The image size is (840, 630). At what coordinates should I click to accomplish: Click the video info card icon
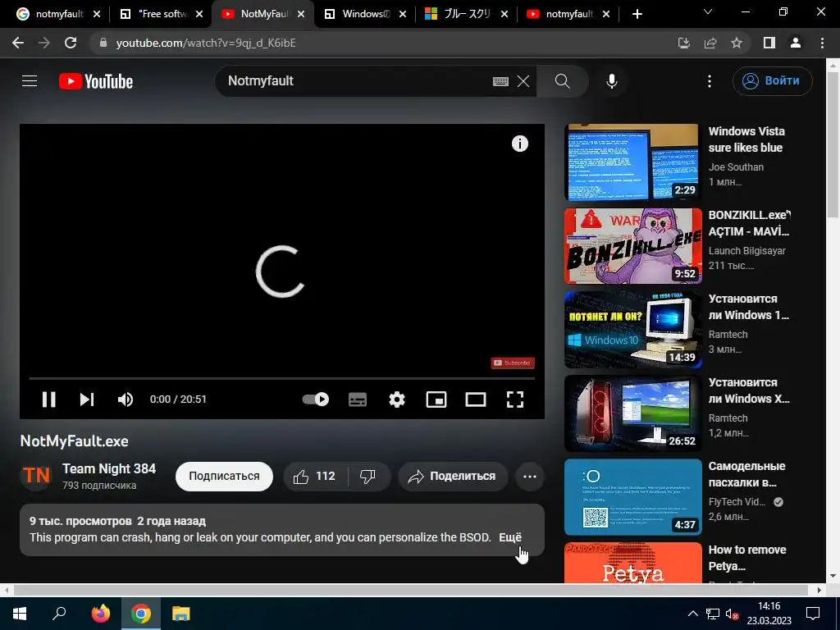click(x=519, y=144)
